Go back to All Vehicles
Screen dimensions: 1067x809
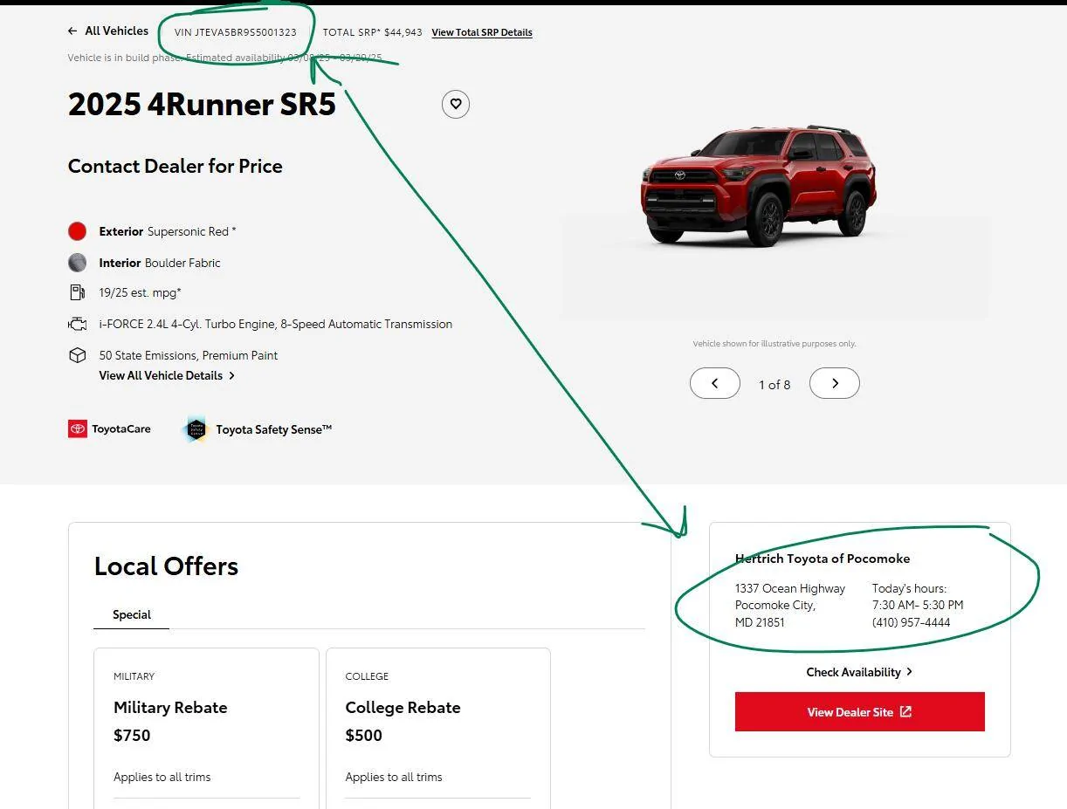116,31
